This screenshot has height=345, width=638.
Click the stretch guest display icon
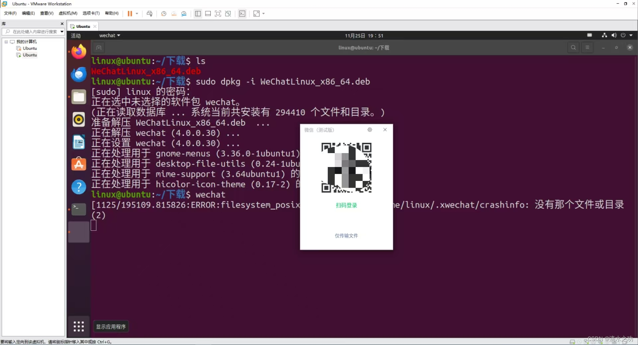(256, 14)
